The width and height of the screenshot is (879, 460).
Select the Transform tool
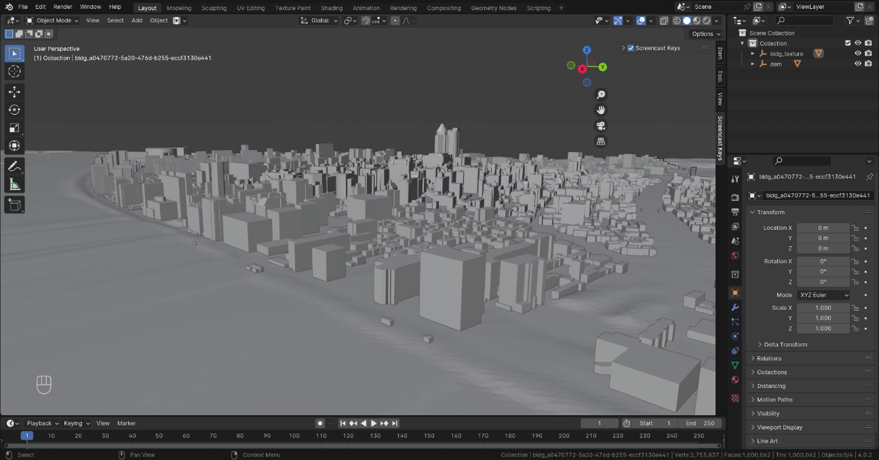14,146
